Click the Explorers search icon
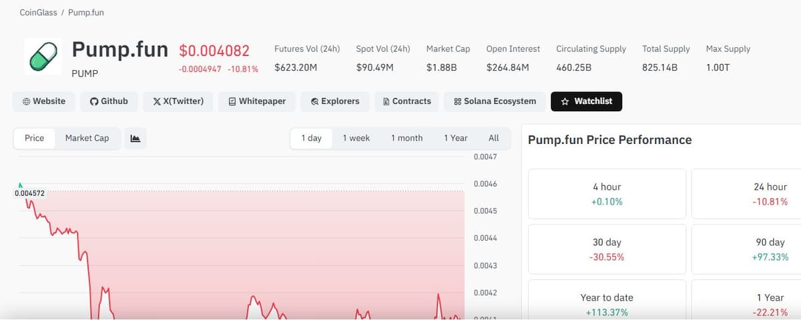Image resolution: width=801 pixels, height=320 pixels. click(x=314, y=101)
